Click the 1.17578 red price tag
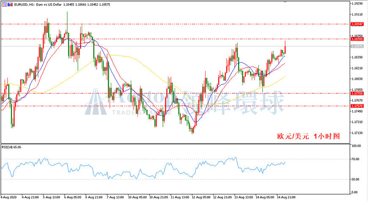Image resolution: width=368 pixels, height=201 pixels. coord(357,106)
